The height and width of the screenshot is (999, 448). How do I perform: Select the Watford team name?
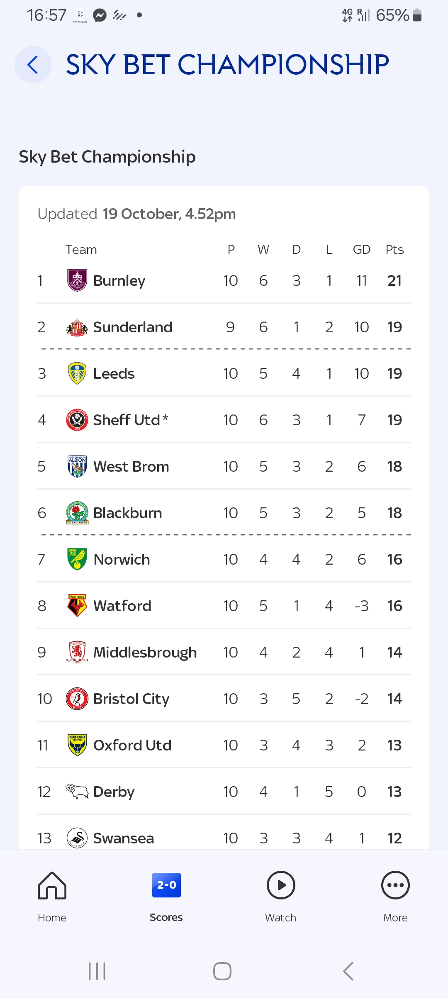coord(122,606)
